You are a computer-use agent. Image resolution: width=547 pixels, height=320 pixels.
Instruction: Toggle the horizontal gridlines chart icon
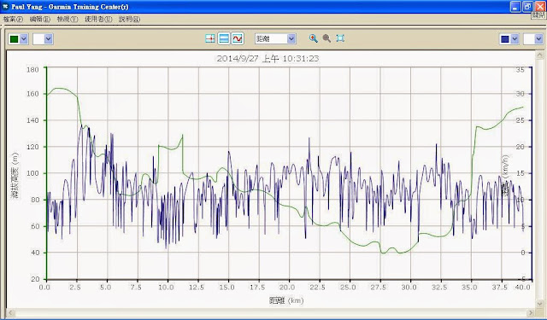tap(224, 38)
